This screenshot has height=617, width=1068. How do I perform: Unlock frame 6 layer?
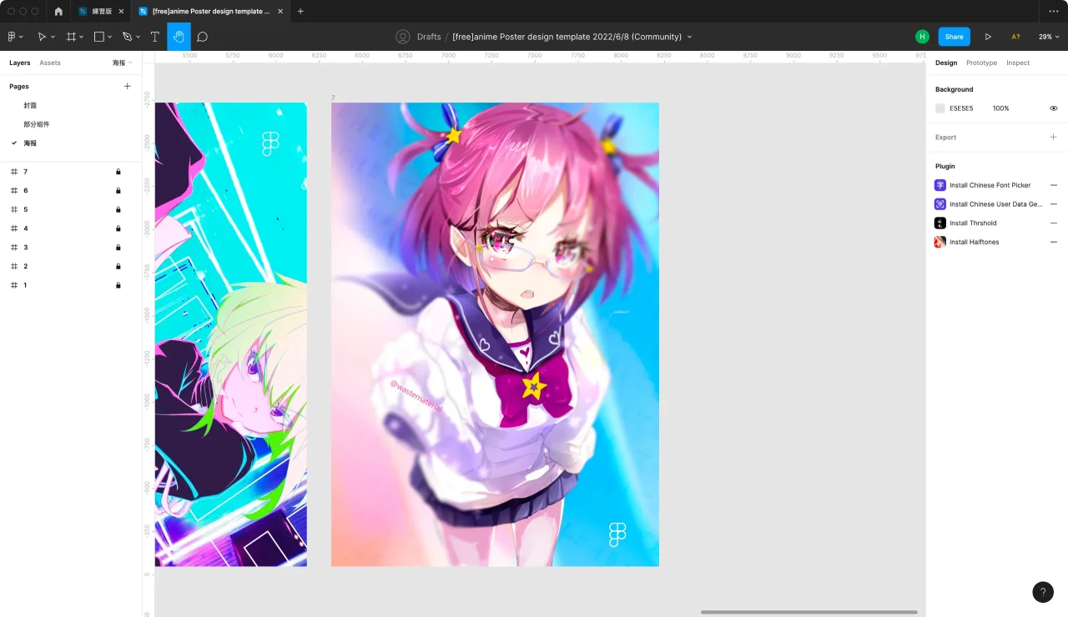pos(118,191)
